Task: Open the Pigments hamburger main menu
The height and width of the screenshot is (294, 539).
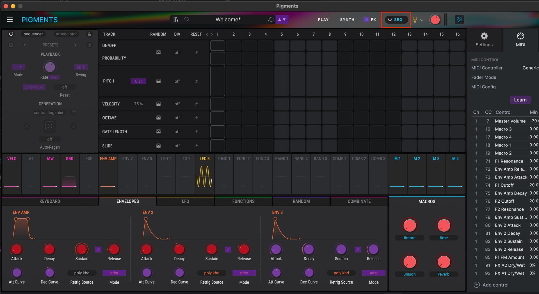Action: click(10, 19)
